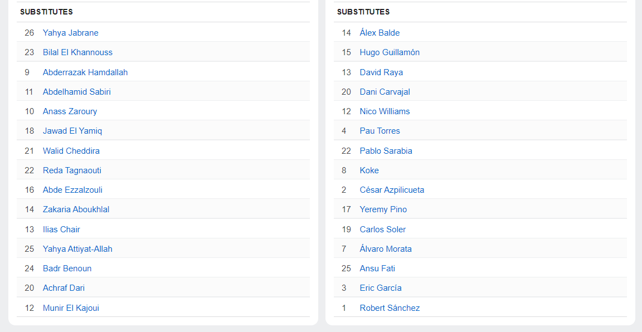Viewport: 642px width, 332px height.
Task: Click on Nico Williams
Action: coord(385,111)
